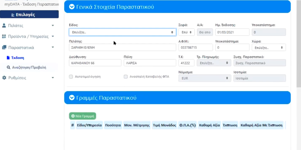Select the Αναζήτηση/Προβολή submenu item
The image size is (301, 150).
[29, 67]
